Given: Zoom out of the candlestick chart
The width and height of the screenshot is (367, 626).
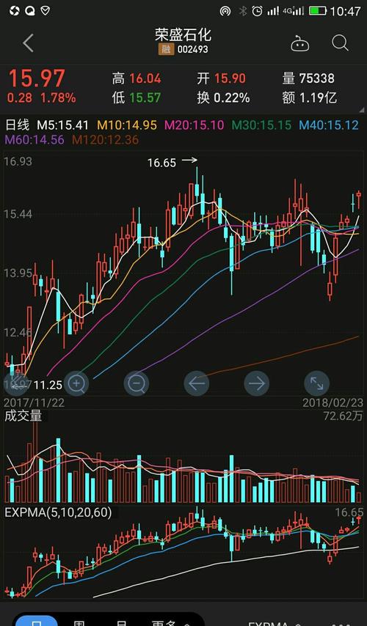Looking at the screenshot, I should (137, 383).
